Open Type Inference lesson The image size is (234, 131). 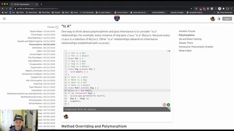coord(42,87)
